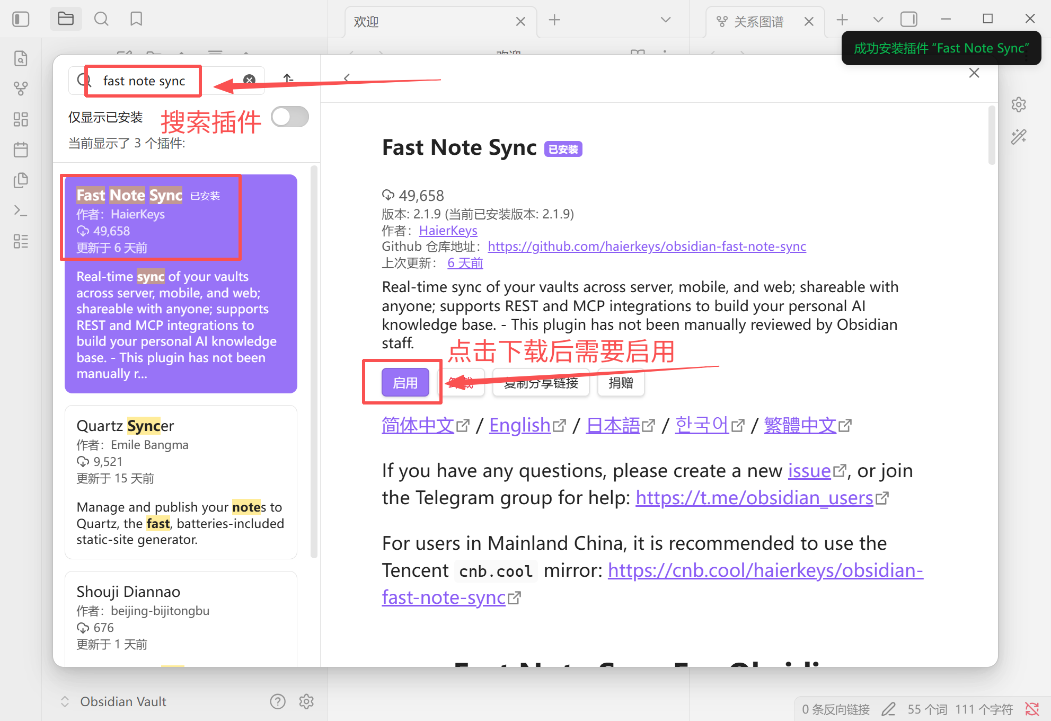Go back with the left chevron arrow
The width and height of the screenshot is (1051, 721).
(x=347, y=78)
